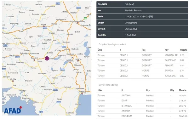The image size is (189, 119).
Task: Click the D350 road sign
Action: tap(55, 90)
